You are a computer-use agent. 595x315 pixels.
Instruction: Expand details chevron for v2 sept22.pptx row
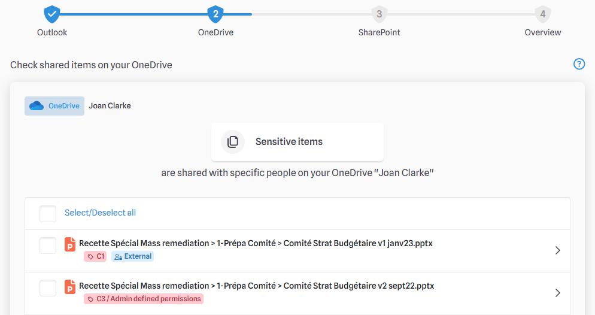pos(557,293)
